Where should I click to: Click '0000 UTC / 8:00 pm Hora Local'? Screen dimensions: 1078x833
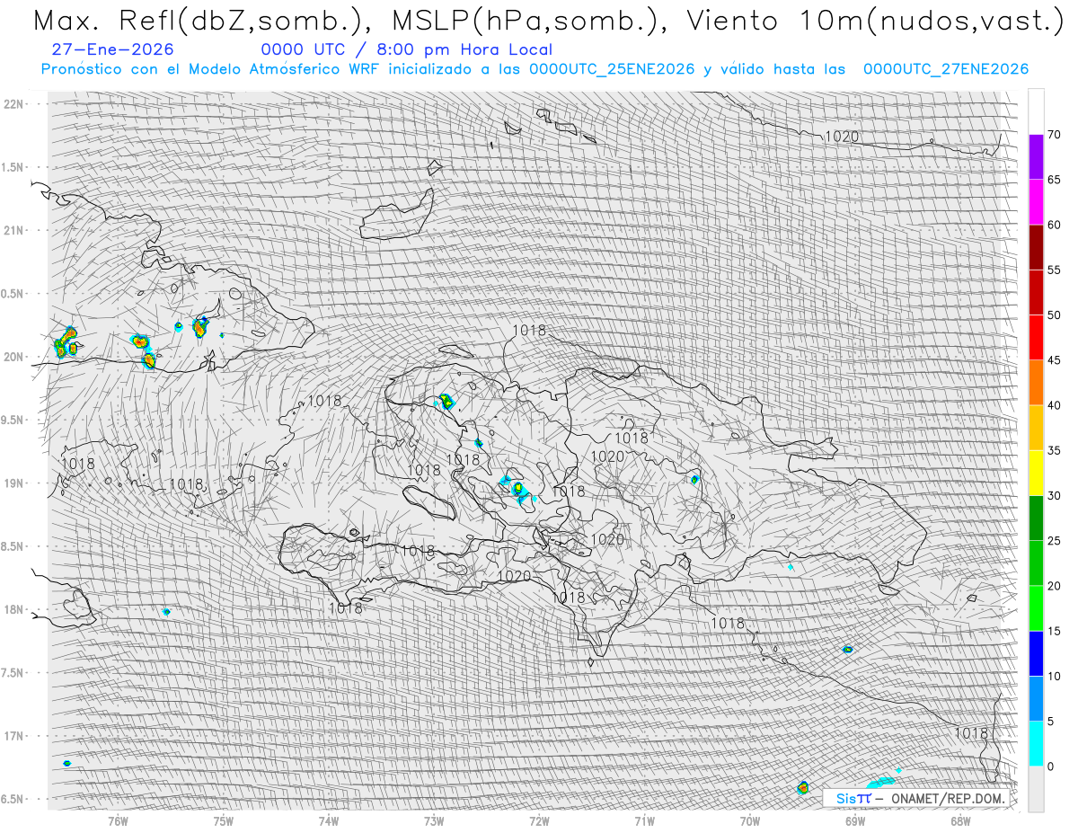click(407, 49)
